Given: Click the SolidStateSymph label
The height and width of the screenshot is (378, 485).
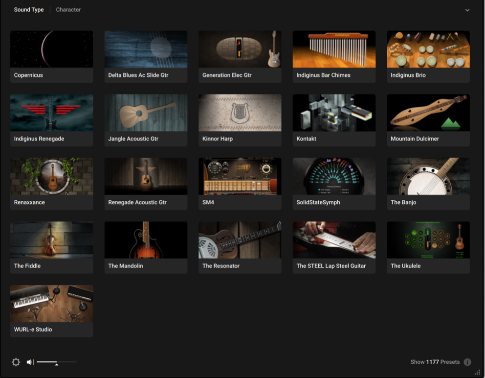Looking at the screenshot, I should 318,202.
